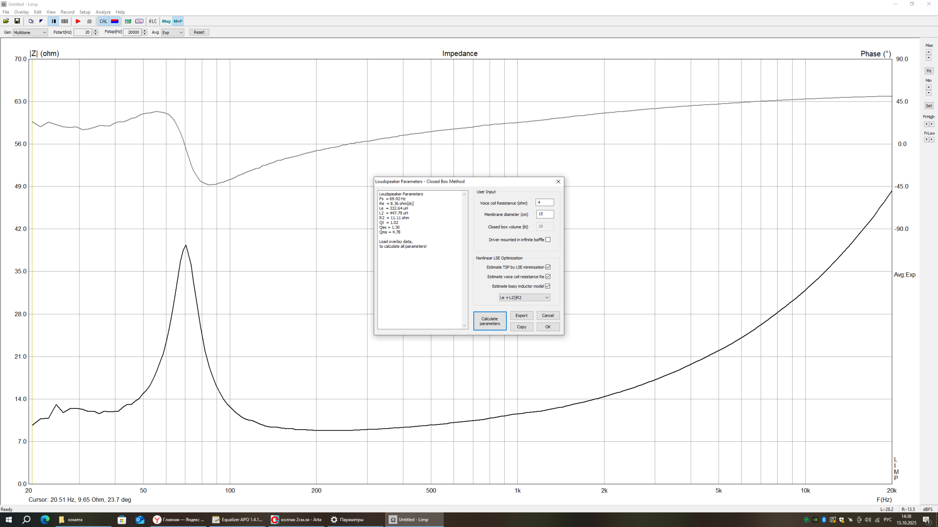Click the grid view toolbar icon
The width and height of the screenshot is (938, 527).
[65, 21]
